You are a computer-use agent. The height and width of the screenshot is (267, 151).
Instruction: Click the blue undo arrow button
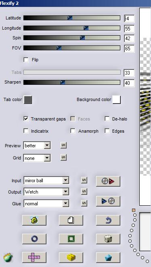(x=108, y=220)
